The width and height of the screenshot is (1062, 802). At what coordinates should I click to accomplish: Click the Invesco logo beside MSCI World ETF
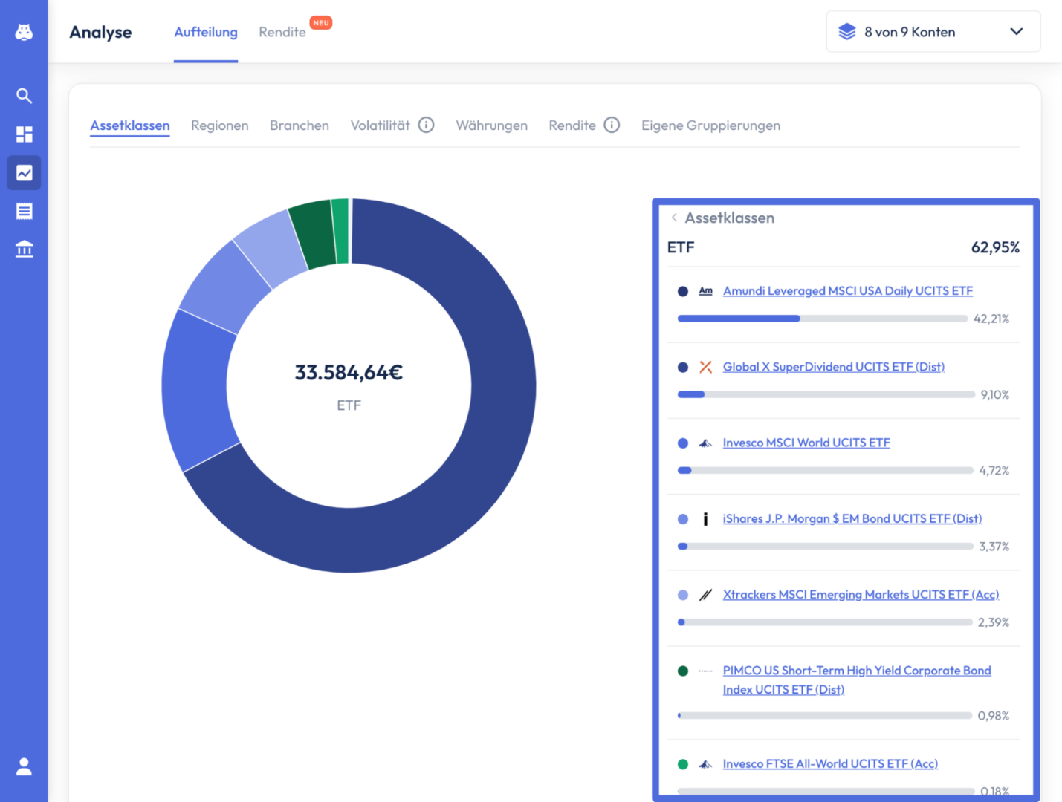click(705, 443)
